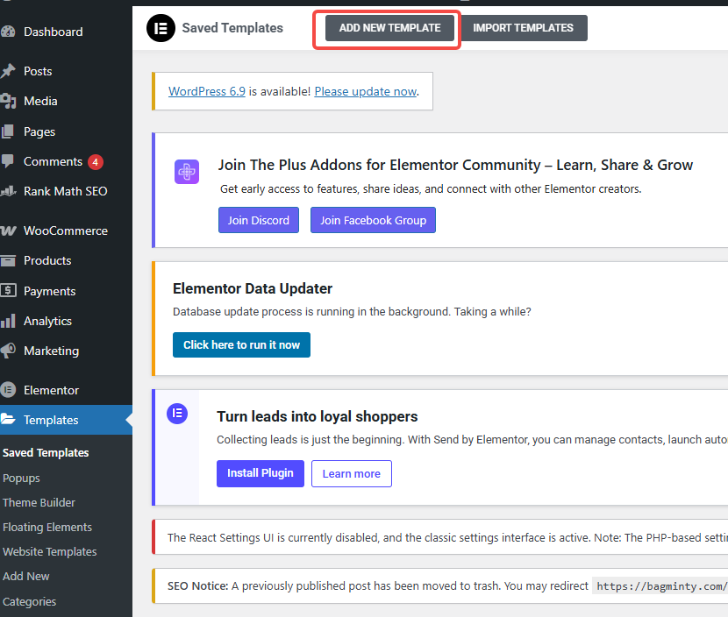Screen dimensions: 728x617
Task: Click the ADD NEW TEMPLATE button
Action: point(389,27)
